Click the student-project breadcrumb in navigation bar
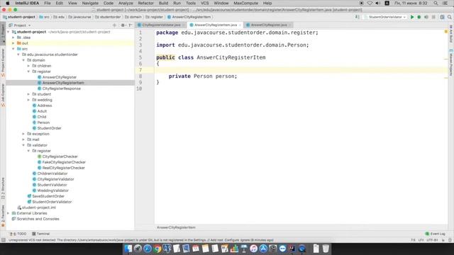454x255 pixels. (19, 17)
